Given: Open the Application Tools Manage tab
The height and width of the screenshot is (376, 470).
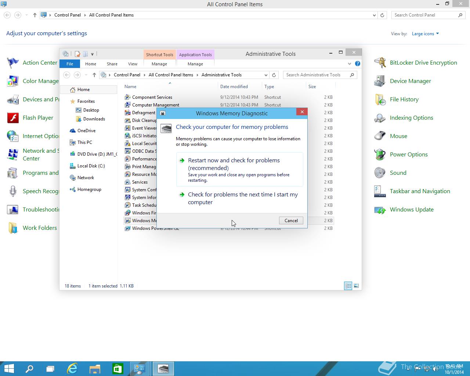Looking at the screenshot, I should [195, 64].
